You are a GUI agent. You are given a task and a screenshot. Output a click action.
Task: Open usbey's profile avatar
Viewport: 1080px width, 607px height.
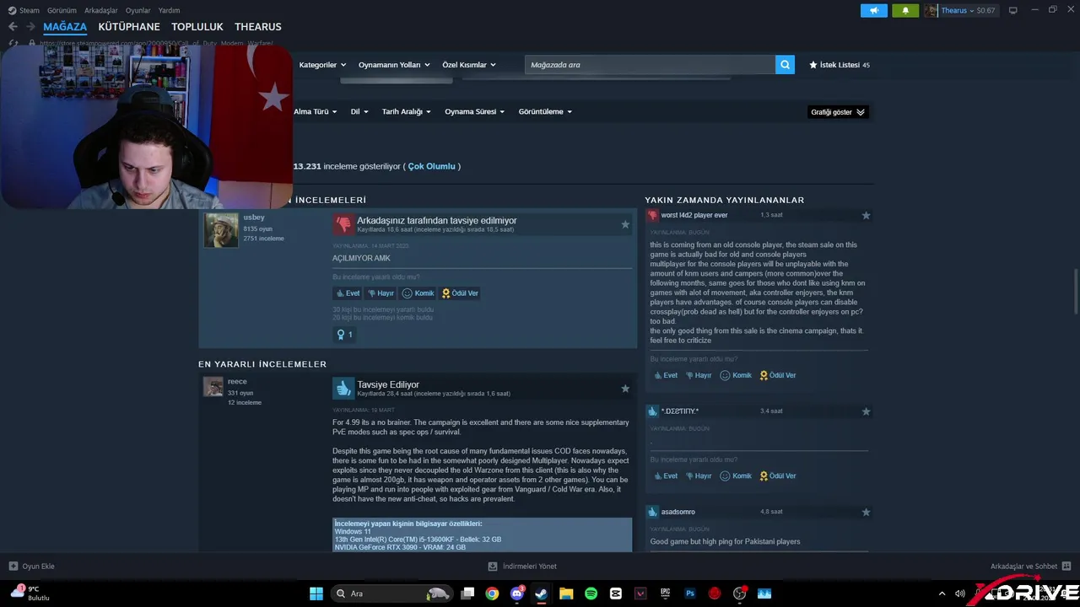click(221, 230)
